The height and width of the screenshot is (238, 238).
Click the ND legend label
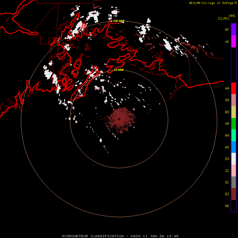[x=227, y=206]
